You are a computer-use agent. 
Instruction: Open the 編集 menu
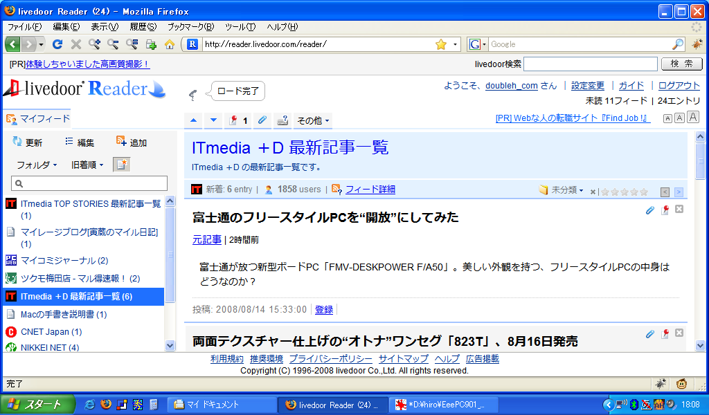click(66, 27)
